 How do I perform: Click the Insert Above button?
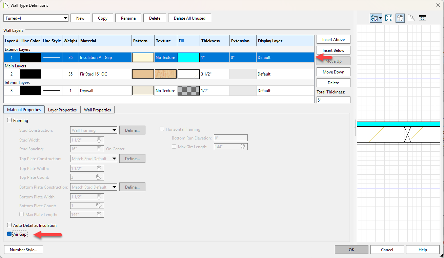[334, 39]
